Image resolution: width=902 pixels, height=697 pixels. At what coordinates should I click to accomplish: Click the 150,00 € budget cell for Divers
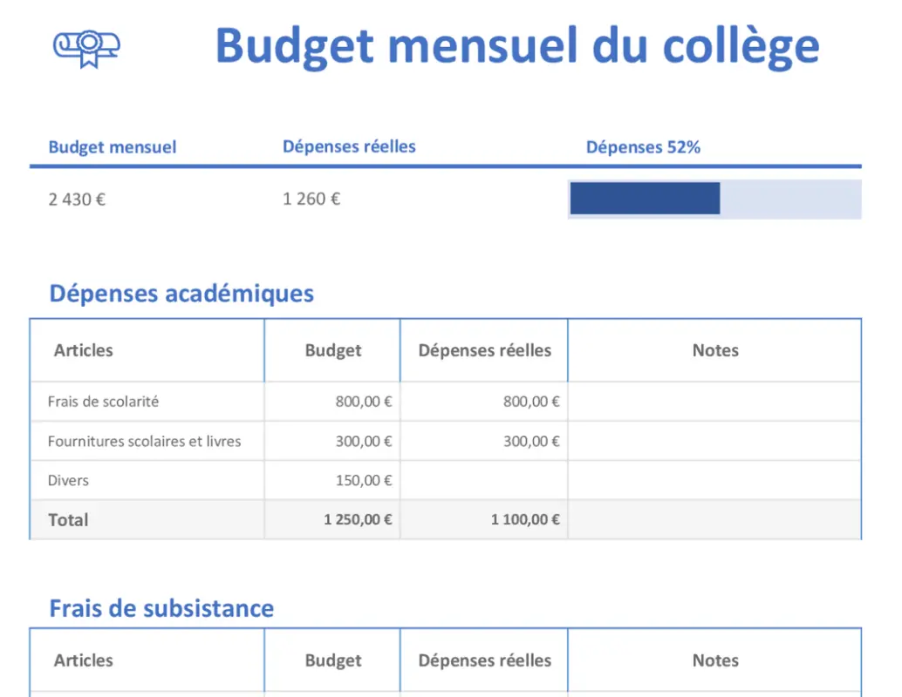pyautogui.click(x=332, y=480)
